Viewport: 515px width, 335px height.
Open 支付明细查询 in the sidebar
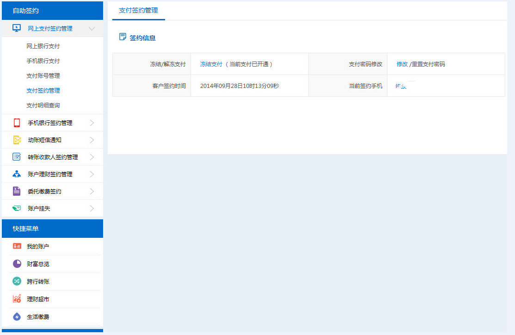(43, 105)
